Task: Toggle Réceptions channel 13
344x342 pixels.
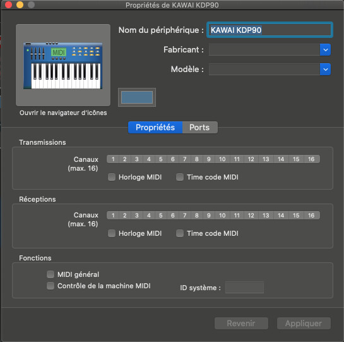Action: click(266, 216)
